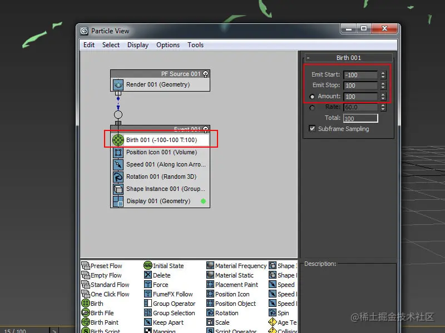Pick the Placement Paint operator
This screenshot has width=445, height=333.
point(232,285)
